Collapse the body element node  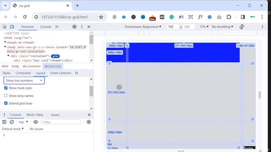coord(5,46)
